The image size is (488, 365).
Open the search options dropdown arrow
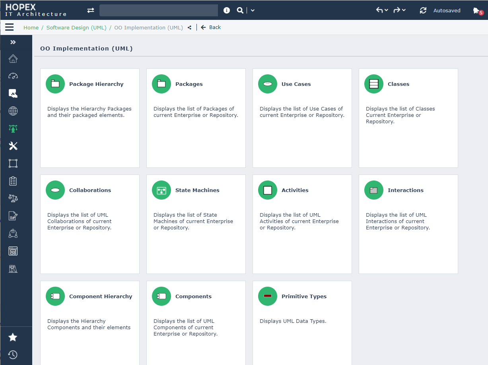[253, 11]
